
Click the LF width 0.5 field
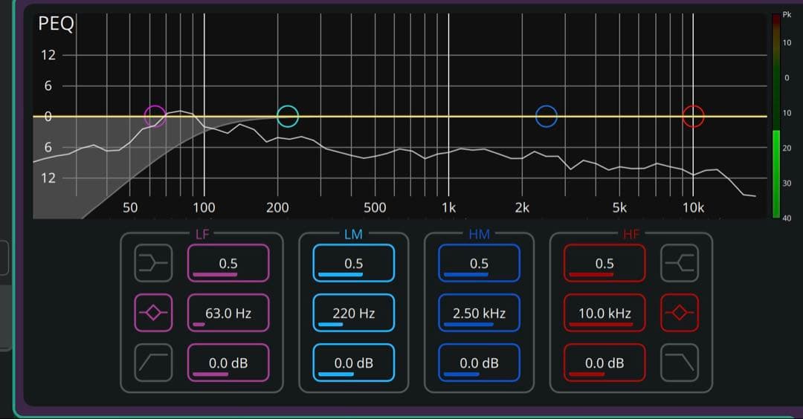pos(228,263)
